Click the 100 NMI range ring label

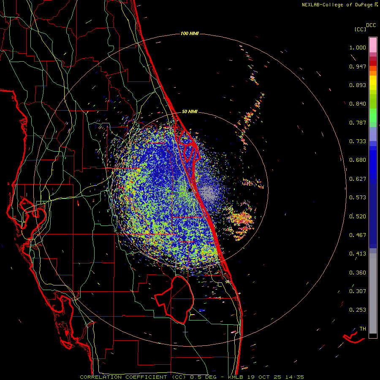click(x=190, y=33)
